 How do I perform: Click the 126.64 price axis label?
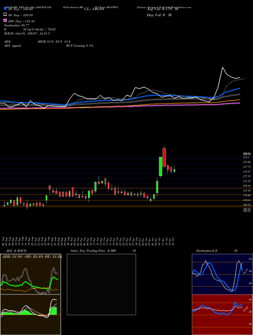coord(247,186)
